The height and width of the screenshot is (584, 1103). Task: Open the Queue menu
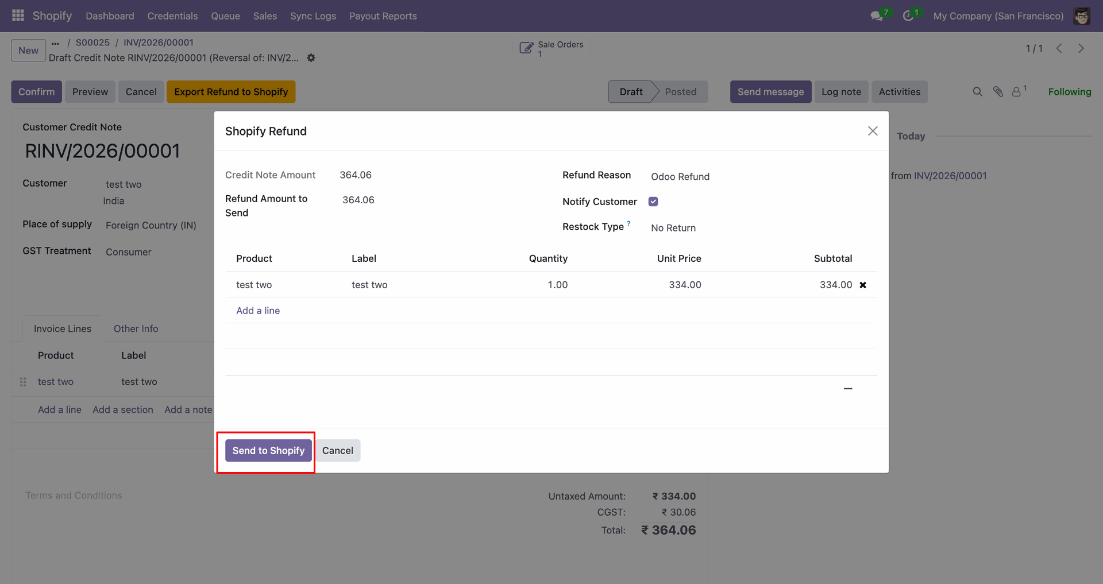point(225,16)
